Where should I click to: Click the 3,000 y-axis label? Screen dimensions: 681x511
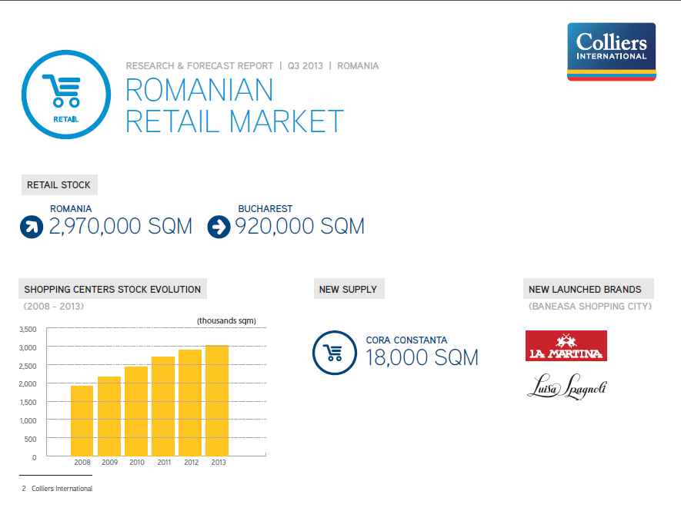point(28,347)
